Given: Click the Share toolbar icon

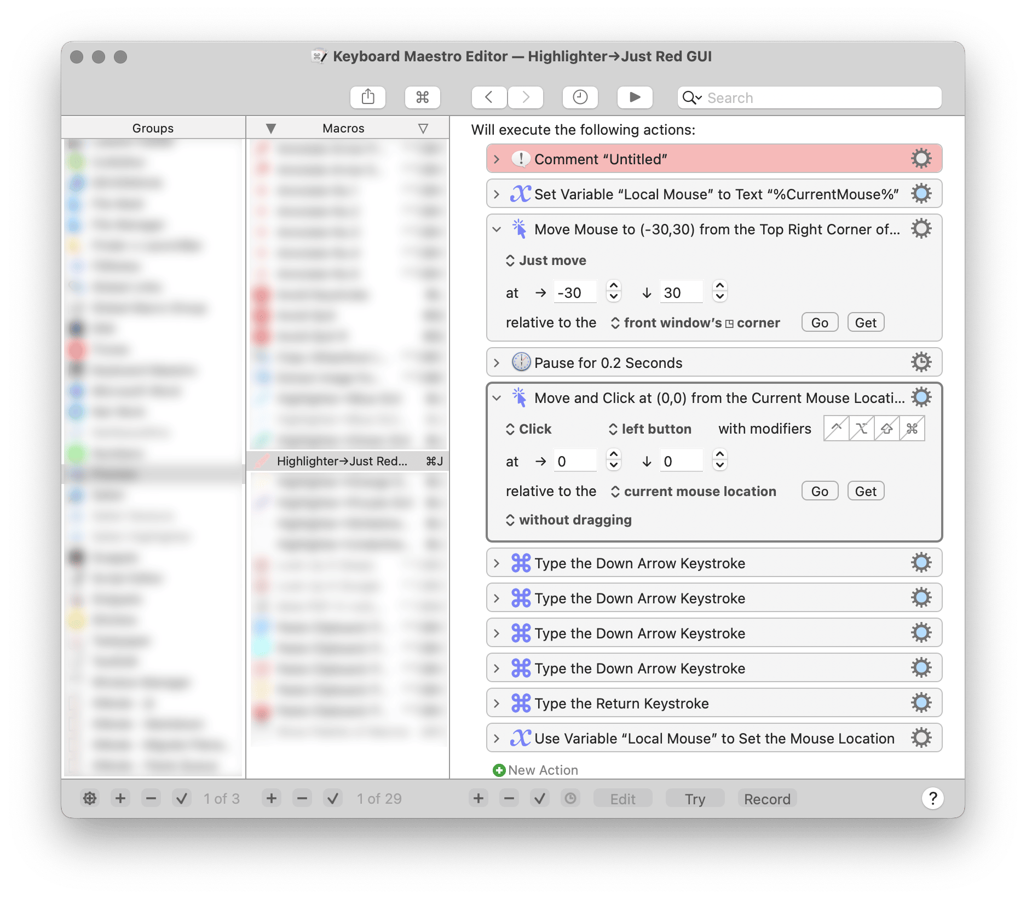Looking at the screenshot, I should pos(368,97).
